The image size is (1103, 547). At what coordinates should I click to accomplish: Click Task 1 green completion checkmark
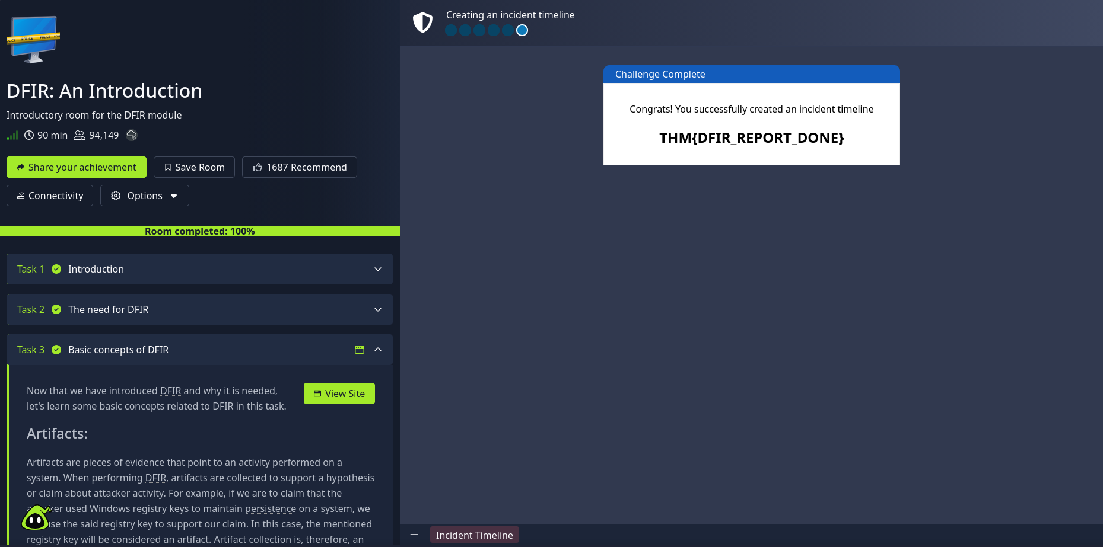point(56,269)
